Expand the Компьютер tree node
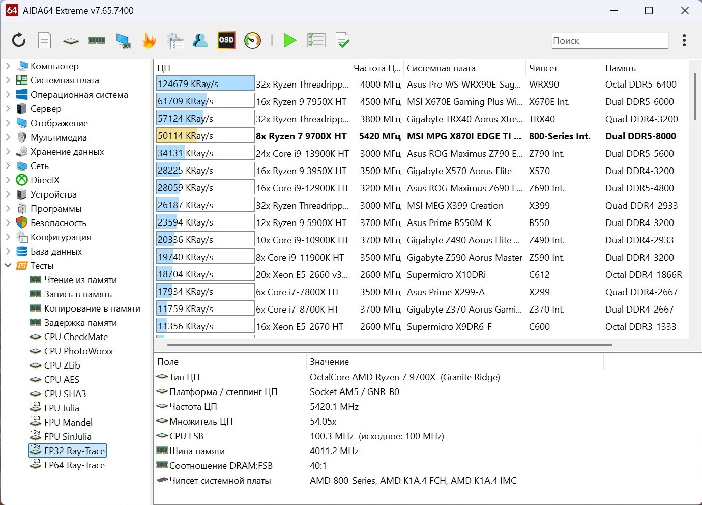Viewport: 702px width, 505px height. click(8, 66)
